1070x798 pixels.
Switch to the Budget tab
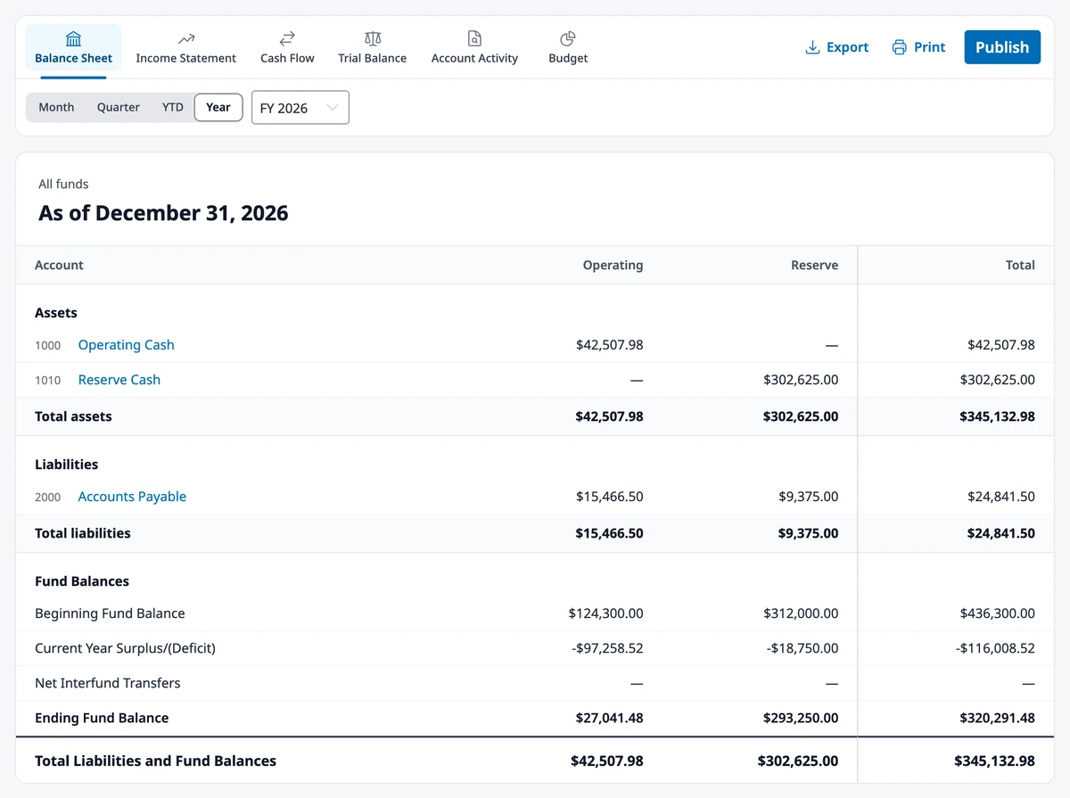coord(568,48)
